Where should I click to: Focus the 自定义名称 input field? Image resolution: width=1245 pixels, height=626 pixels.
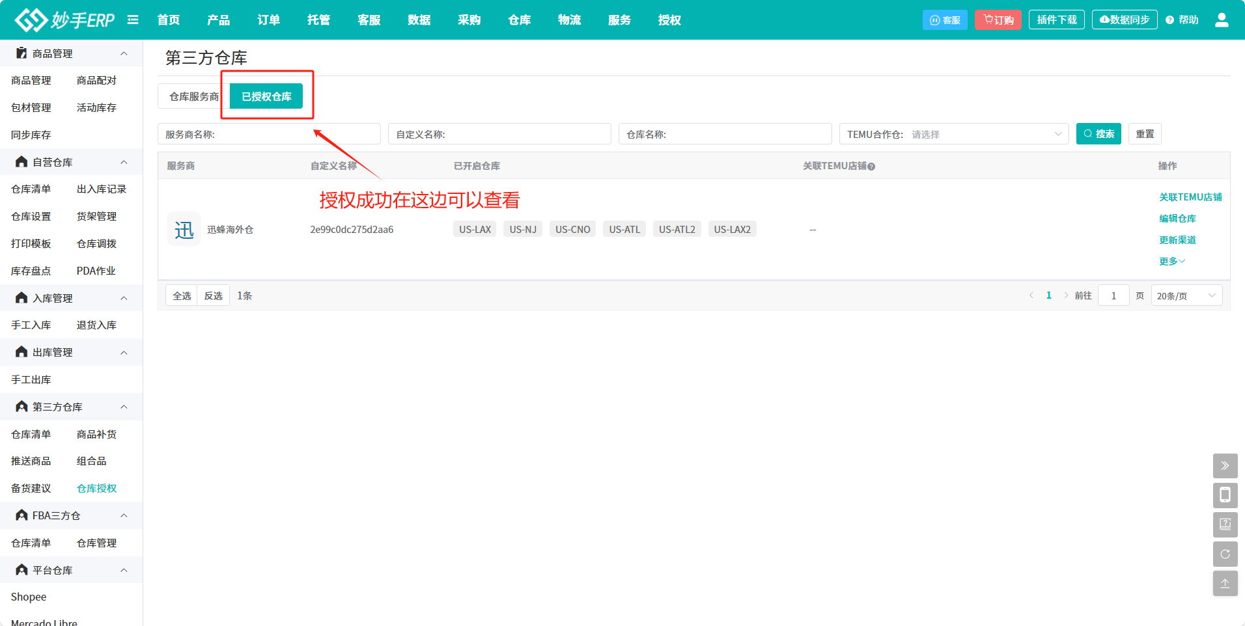click(x=499, y=134)
